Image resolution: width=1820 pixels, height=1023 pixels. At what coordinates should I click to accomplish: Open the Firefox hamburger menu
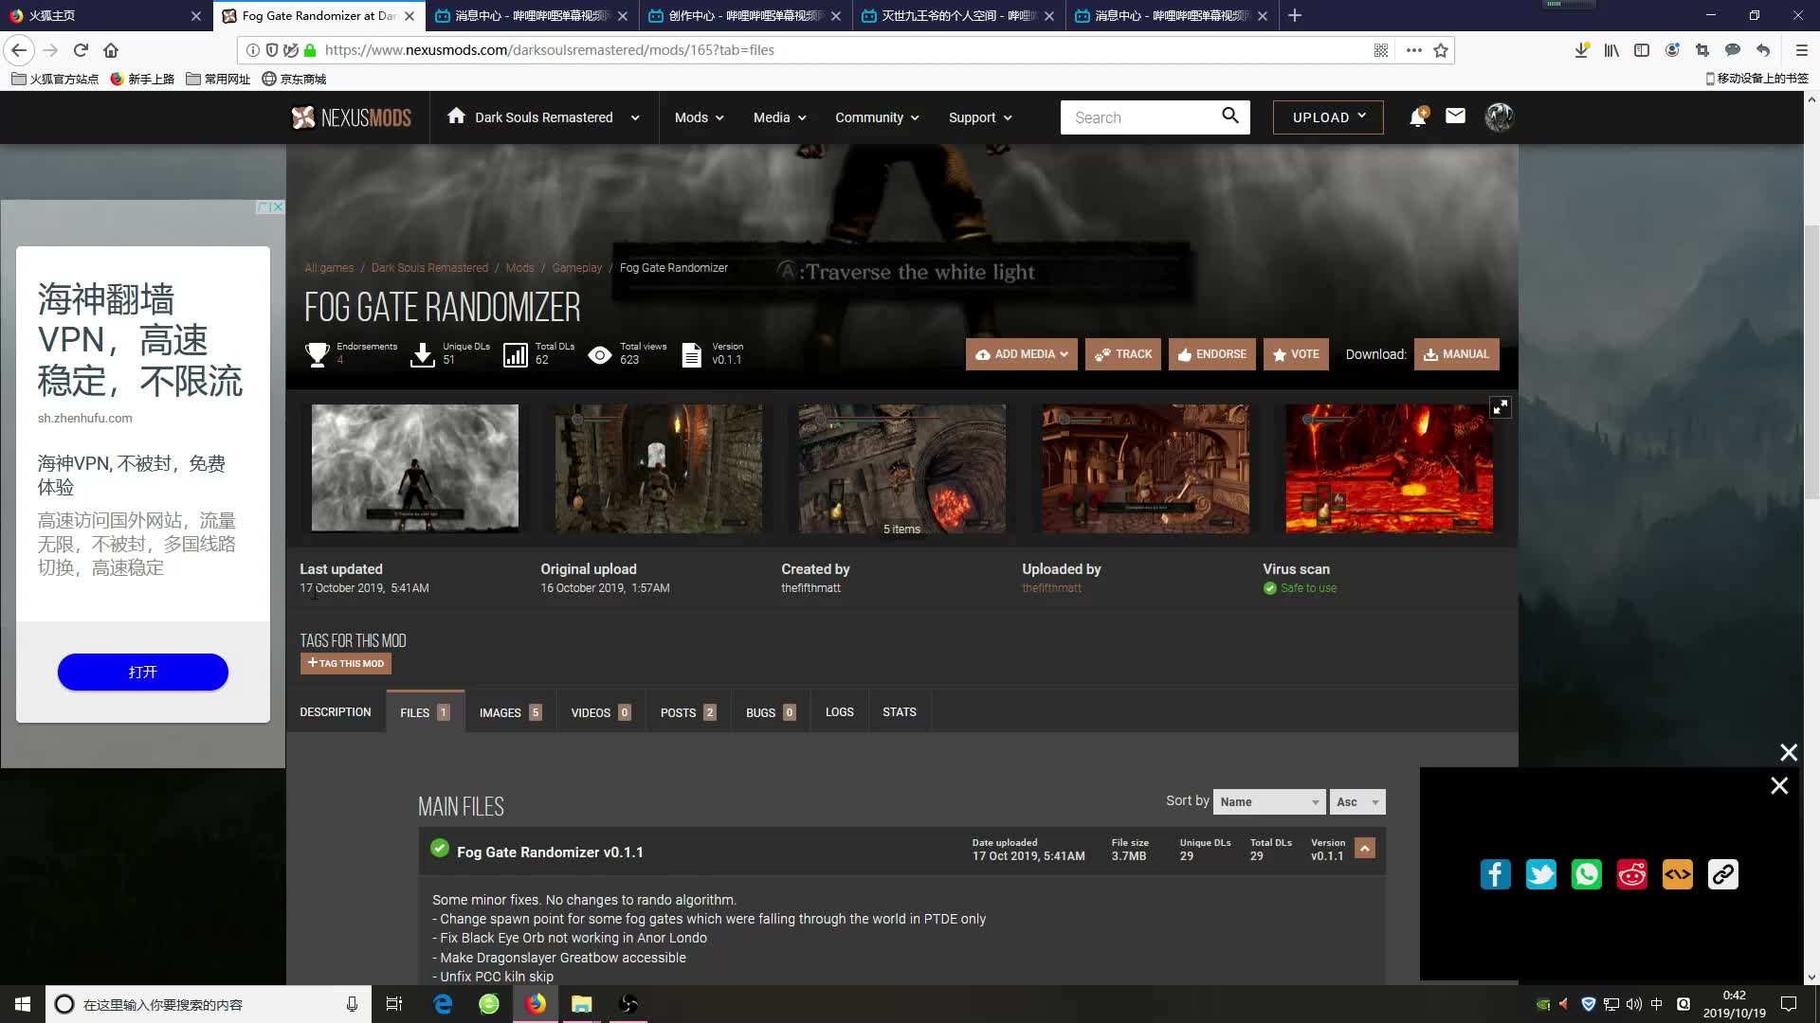click(x=1801, y=50)
